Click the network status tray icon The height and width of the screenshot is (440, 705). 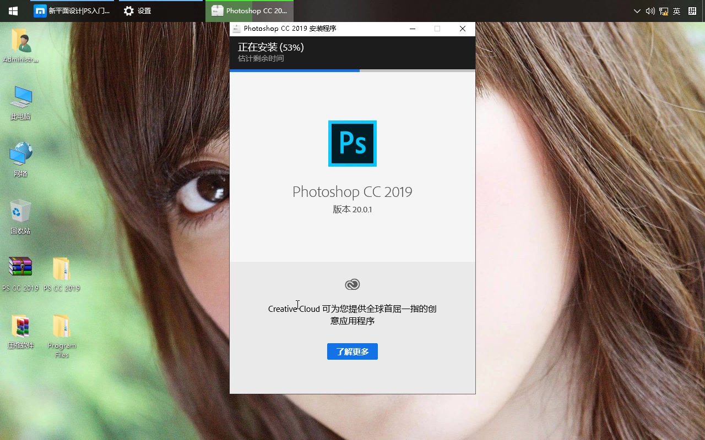(664, 11)
